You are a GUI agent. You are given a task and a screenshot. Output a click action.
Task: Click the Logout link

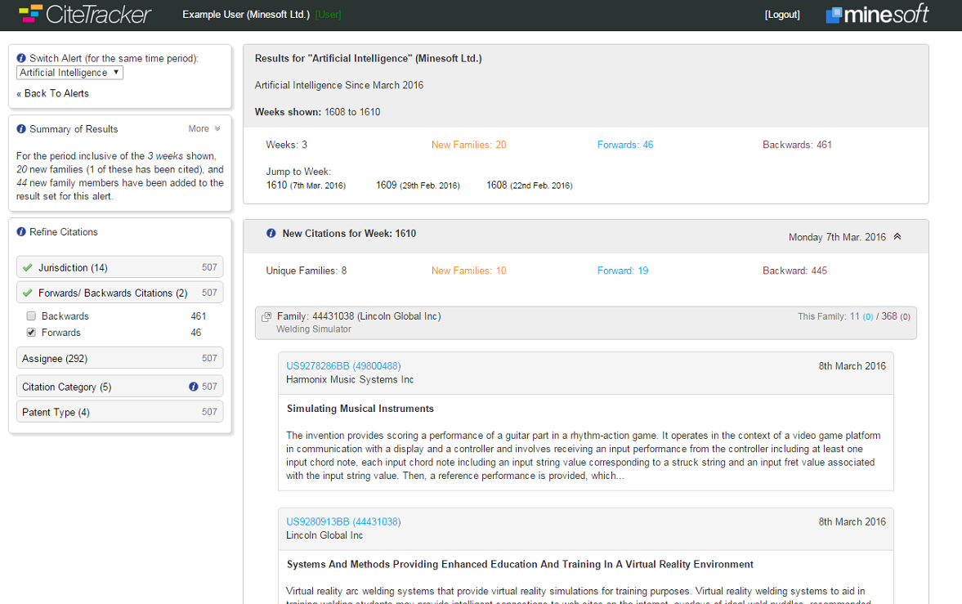(782, 15)
